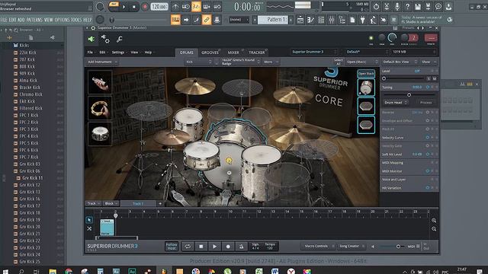Click Superior Drummer record button
This screenshot has height=274, width=488.
tap(228, 247)
